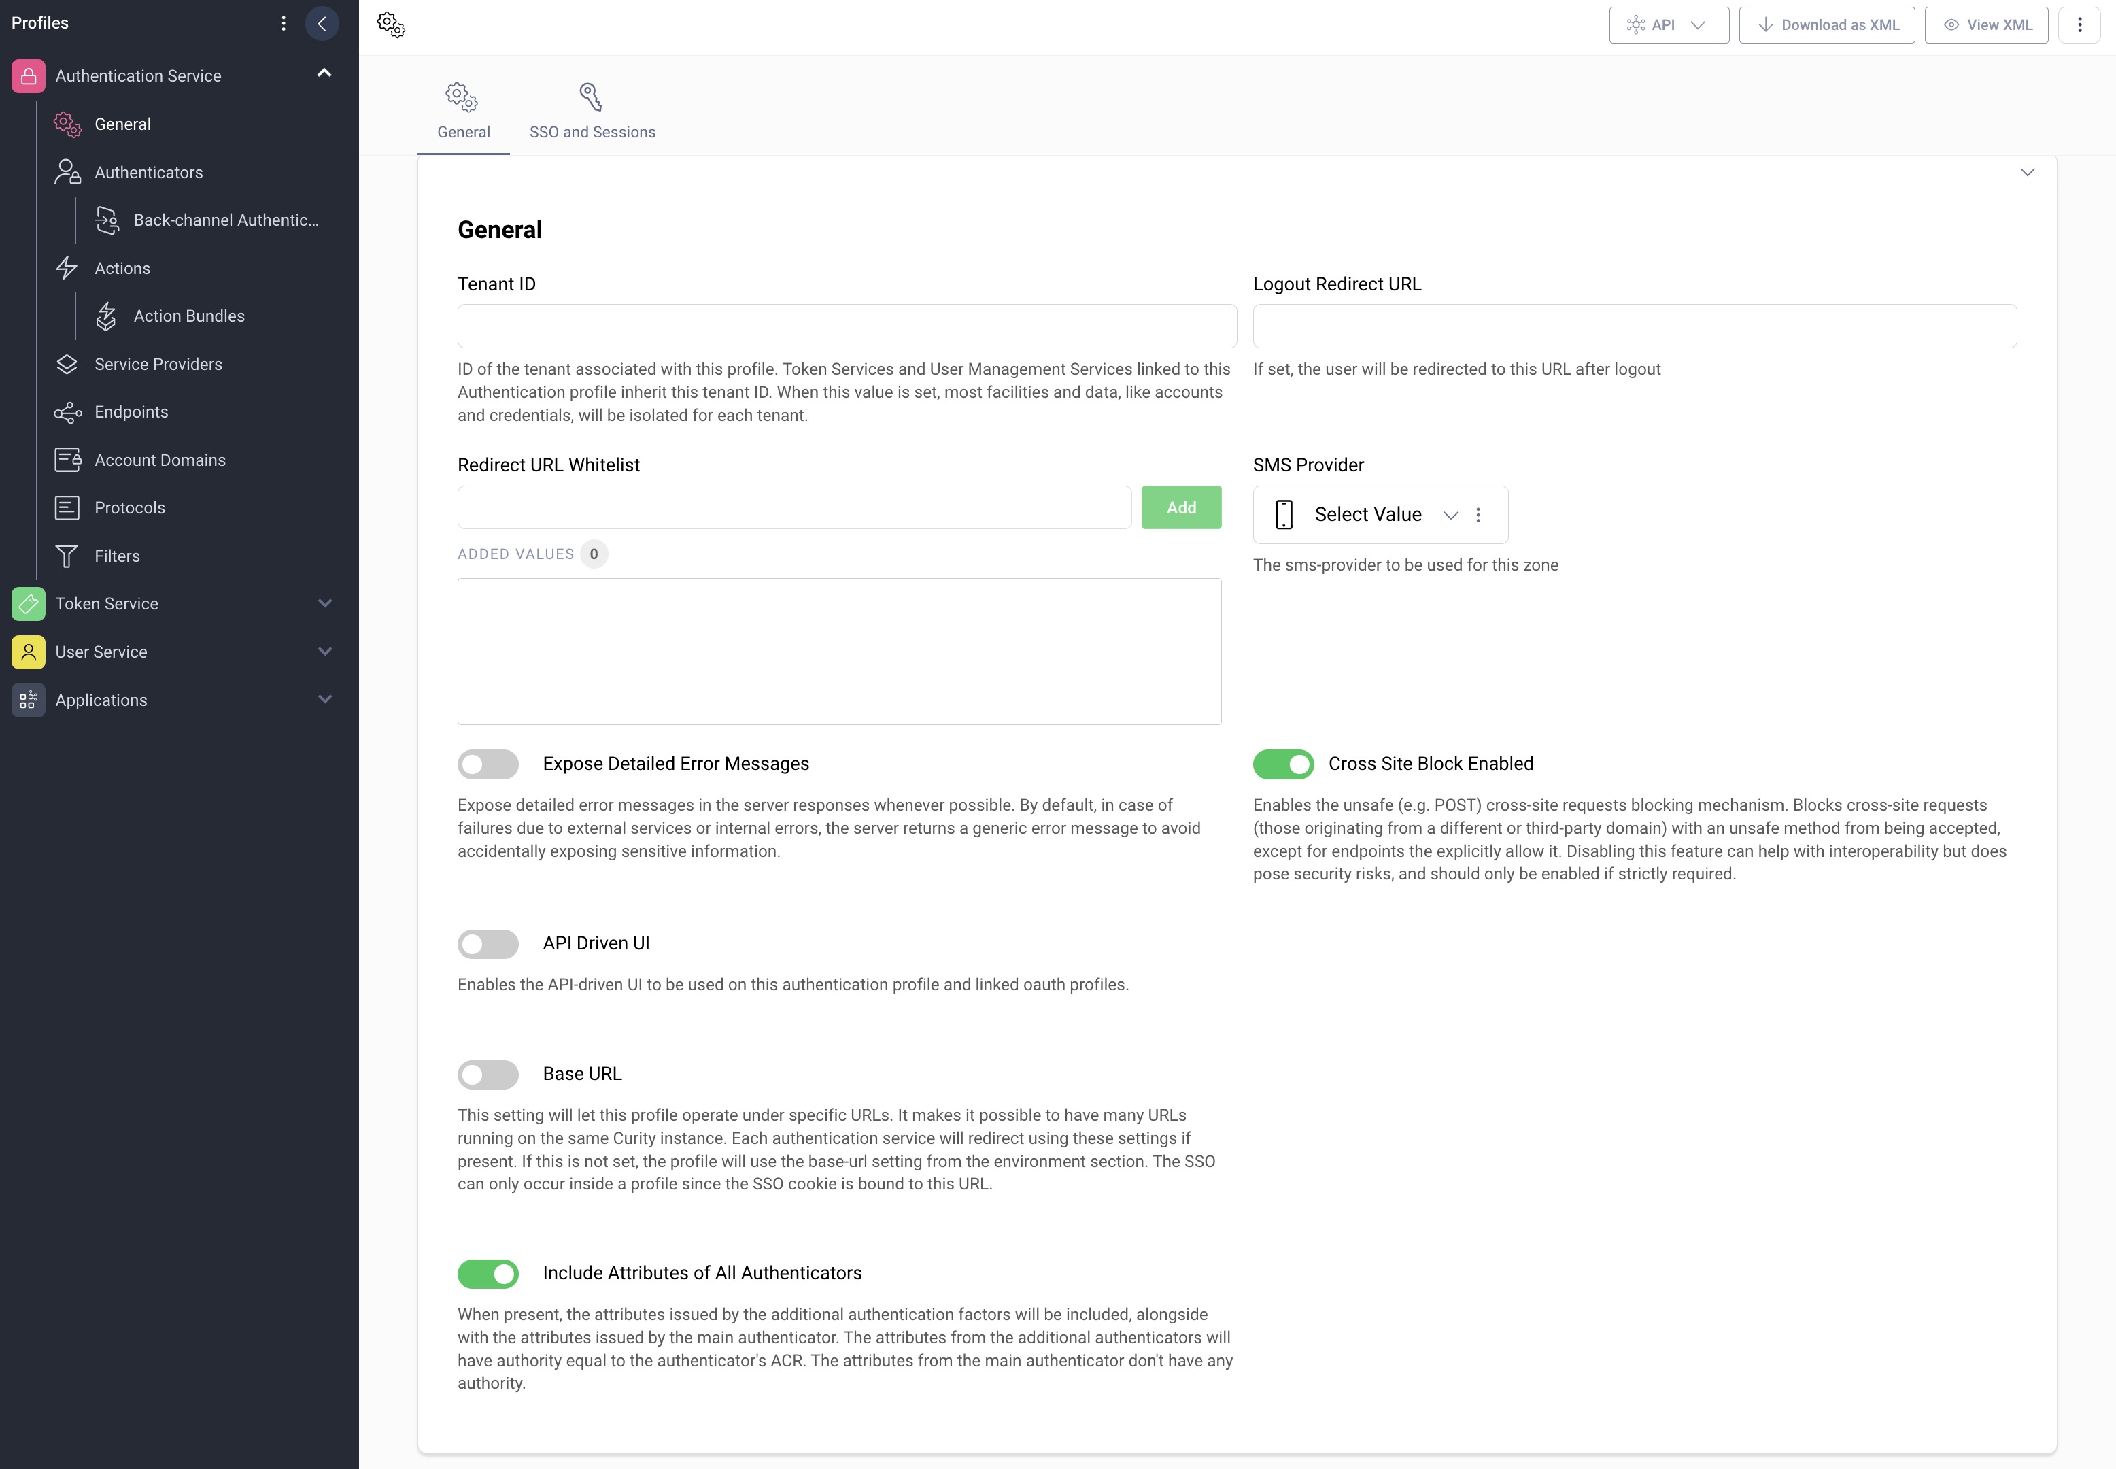Open the Endpoints section

[131, 411]
